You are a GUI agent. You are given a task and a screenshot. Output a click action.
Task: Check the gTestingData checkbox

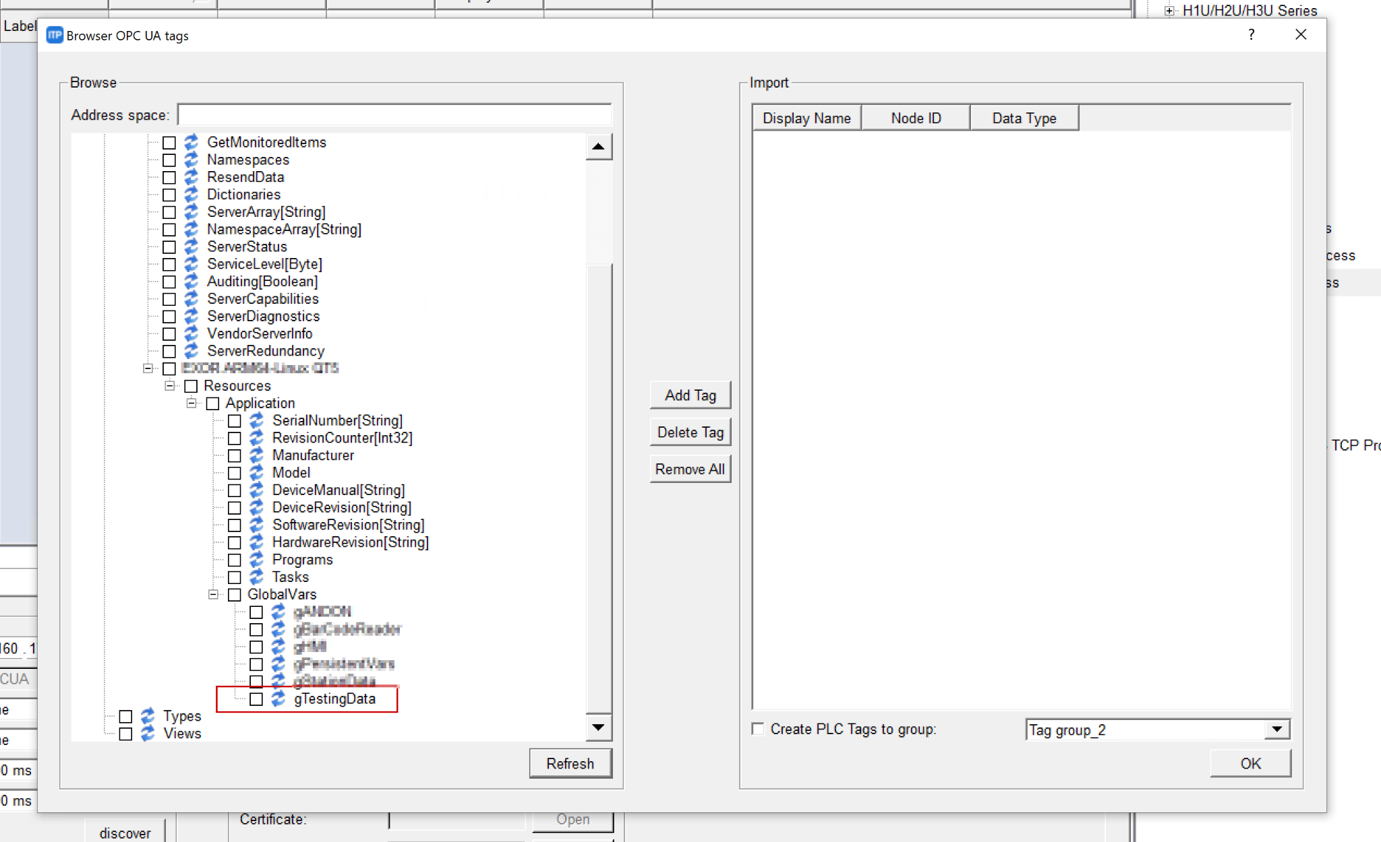[256, 699]
